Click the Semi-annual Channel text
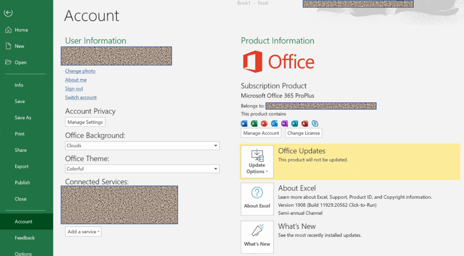 (300, 213)
